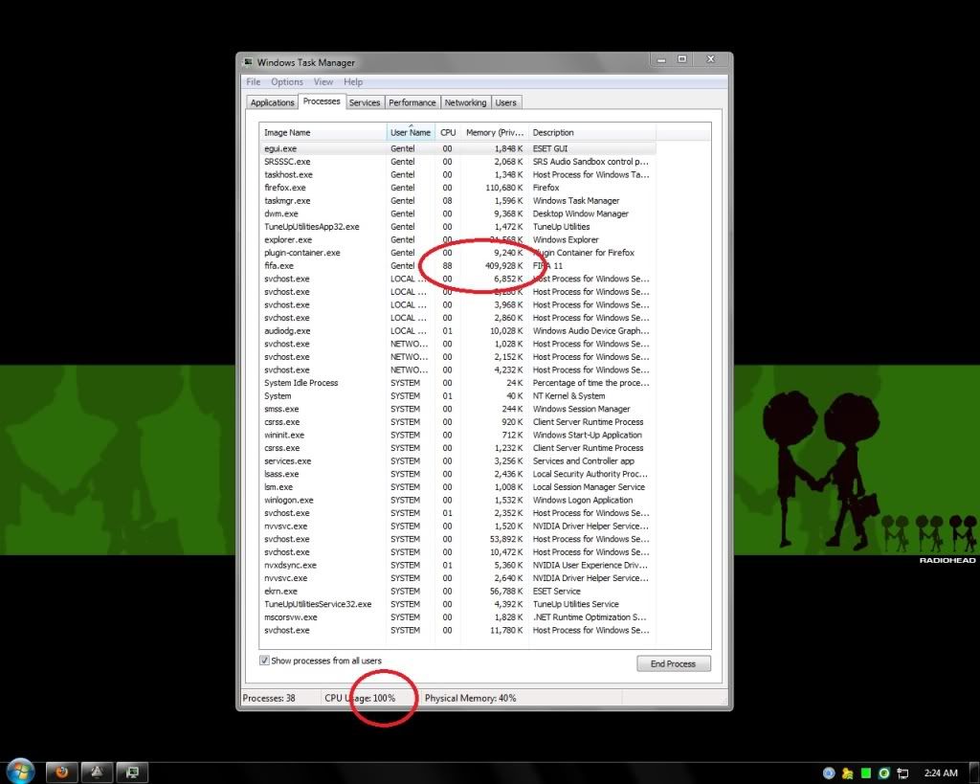The width and height of the screenshot is (980, 784).
Task: Sort by the User Name column header
Action: coord(411,132)
